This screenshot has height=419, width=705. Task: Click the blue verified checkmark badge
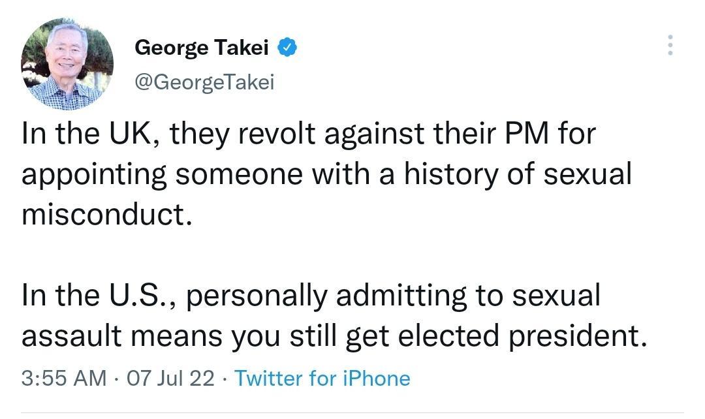[287, 46]
